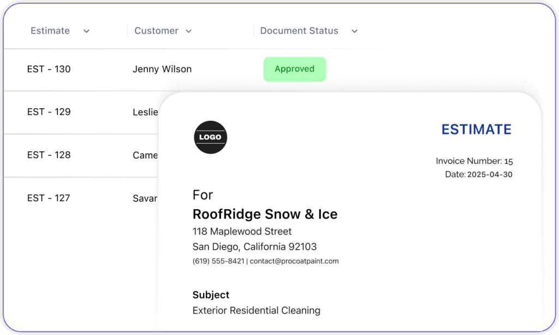Viewport: 559px width, 335px height.
Task: Expand the Estimate column sort chevron
Action: (x=86, y=31)
